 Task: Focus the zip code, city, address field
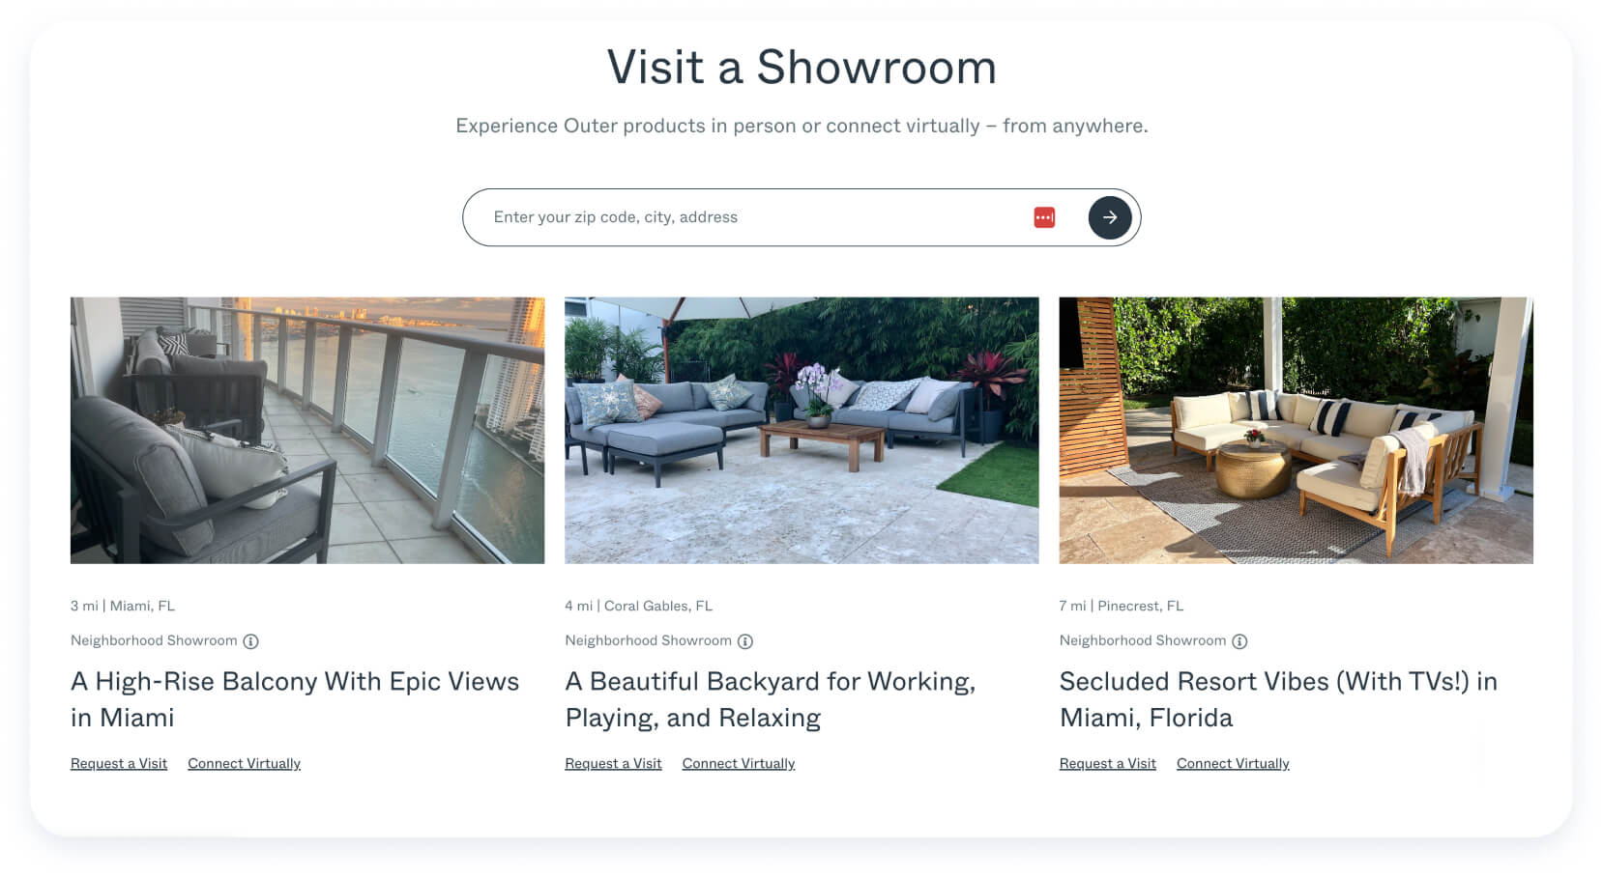tap(754, 217)
